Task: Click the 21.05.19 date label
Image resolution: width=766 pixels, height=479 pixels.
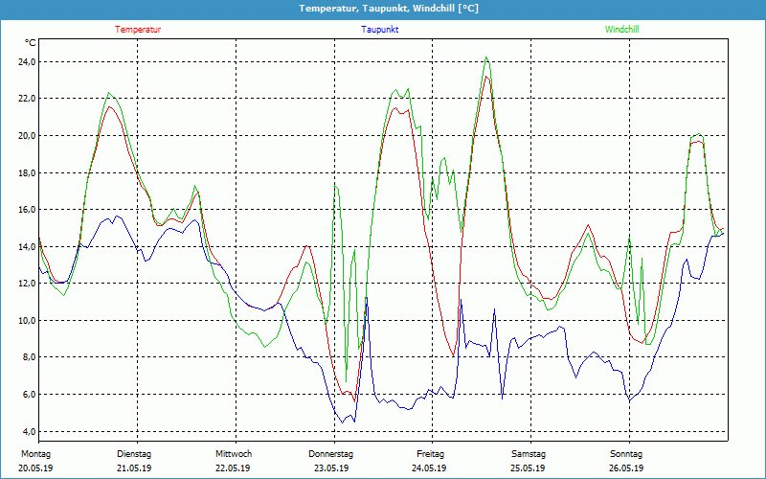Action: point(134,468)
